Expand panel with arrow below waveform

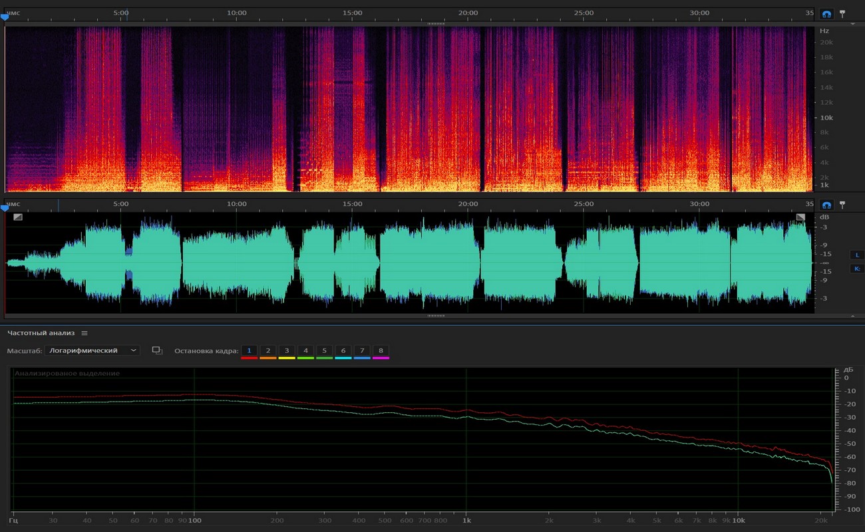(x=852, y=317)
